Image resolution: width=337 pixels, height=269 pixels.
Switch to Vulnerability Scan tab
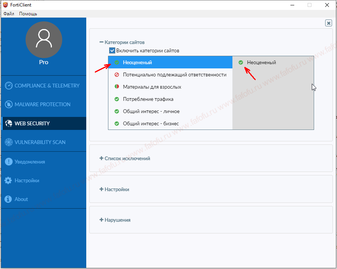(x=44, y=142)
